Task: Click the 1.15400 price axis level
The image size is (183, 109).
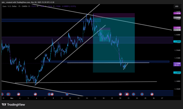Action: coord(177,58)
